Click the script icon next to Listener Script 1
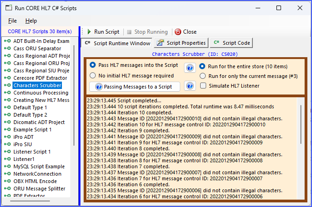The height and width of the screenshot is (207, 312). (x=7, y=152)
